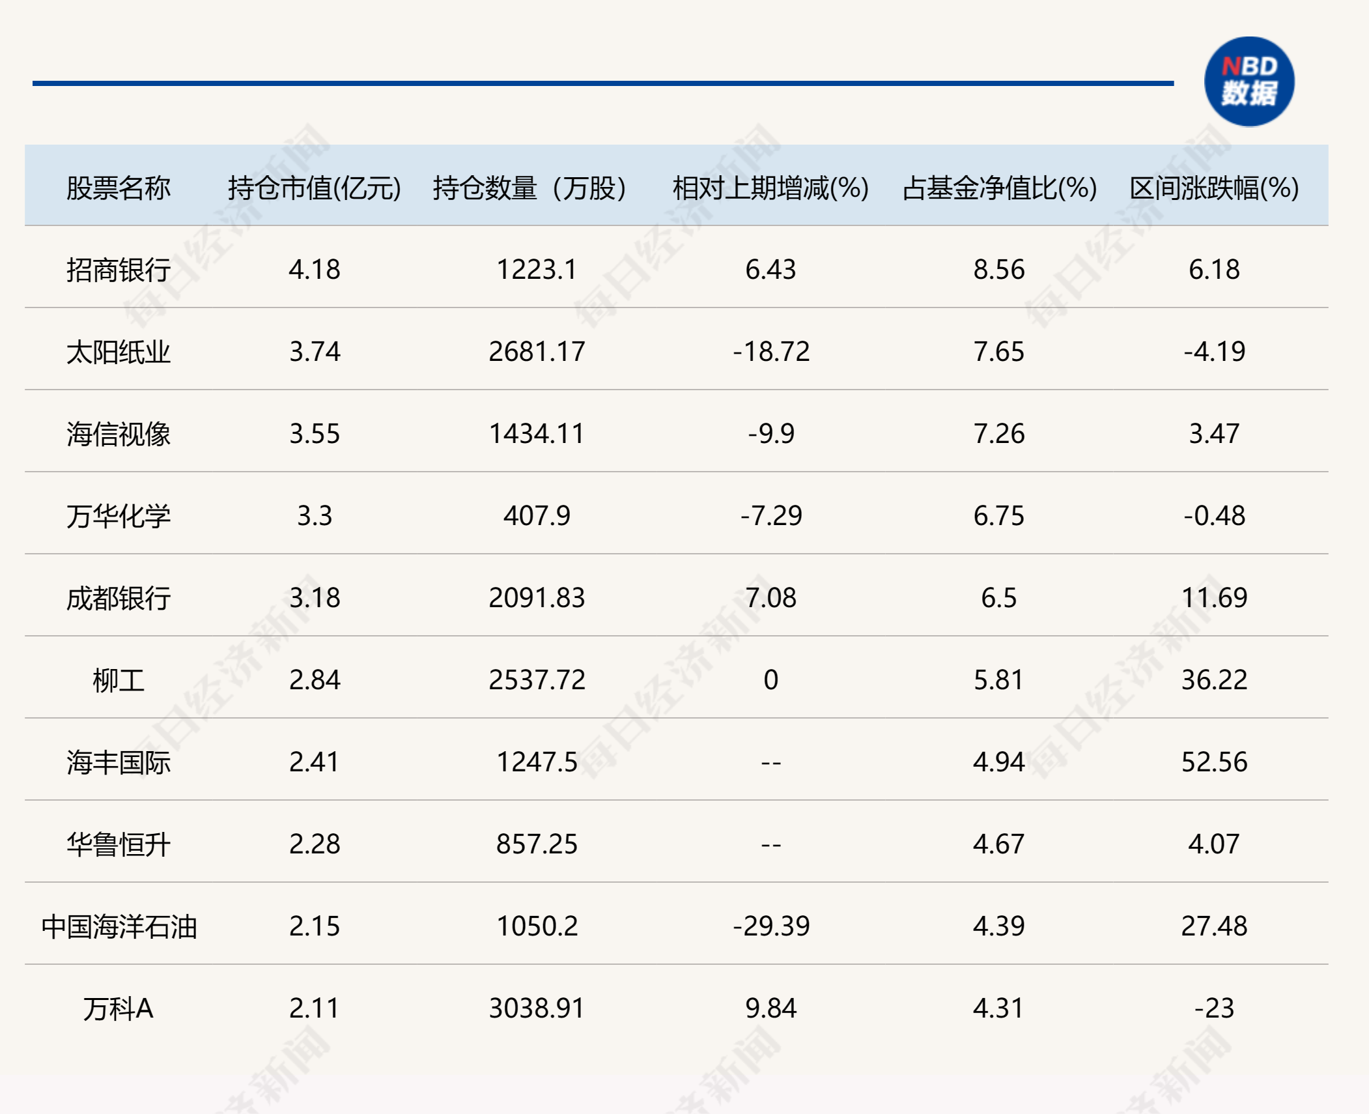Select 成都银行 change value 7.08
Screen dimensions: 1369x1114
click(770, 598)
